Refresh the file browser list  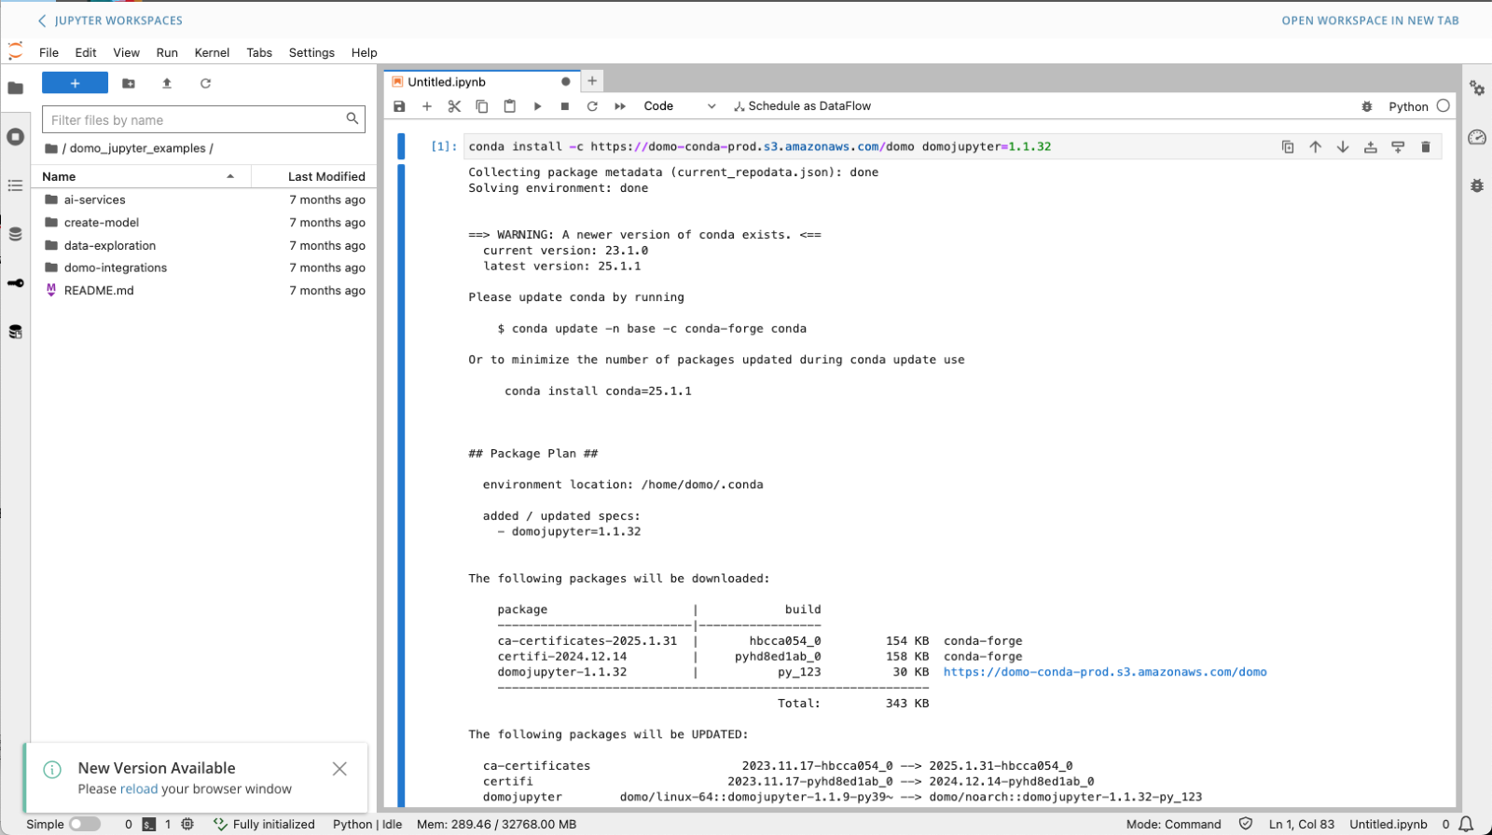point(205,83)
